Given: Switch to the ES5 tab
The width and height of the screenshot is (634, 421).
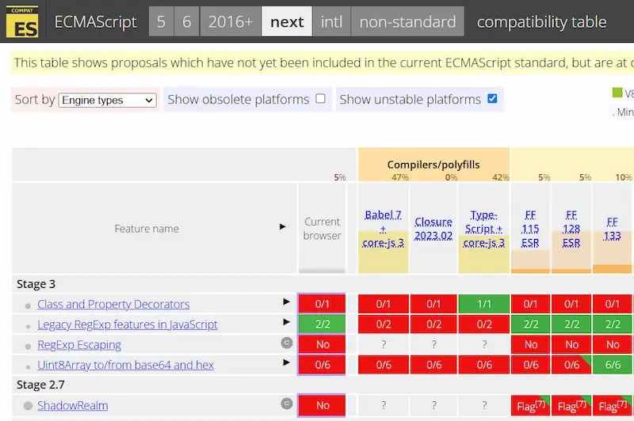Looking at the screenshot, I should click(x=161, y=21).
